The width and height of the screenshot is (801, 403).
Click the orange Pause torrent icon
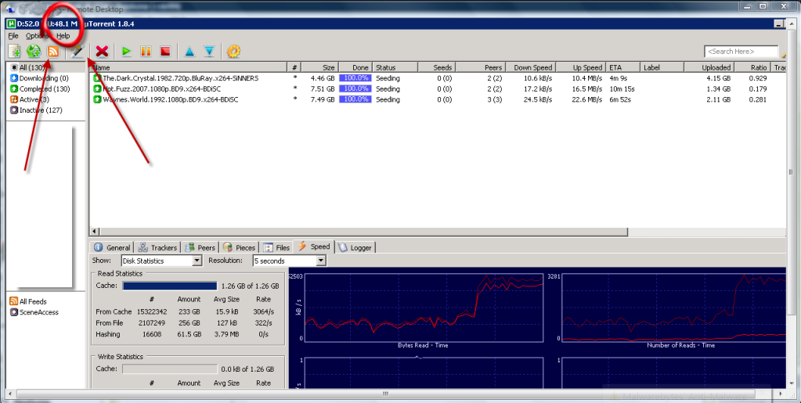point(146,51)
